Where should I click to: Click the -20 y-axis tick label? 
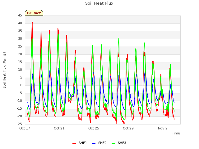[20, 116]
